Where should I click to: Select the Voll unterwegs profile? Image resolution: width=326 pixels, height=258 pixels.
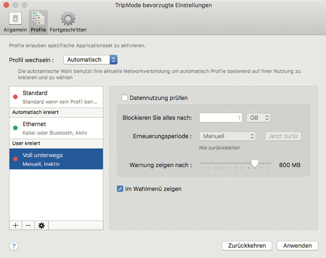click(57, 159)
